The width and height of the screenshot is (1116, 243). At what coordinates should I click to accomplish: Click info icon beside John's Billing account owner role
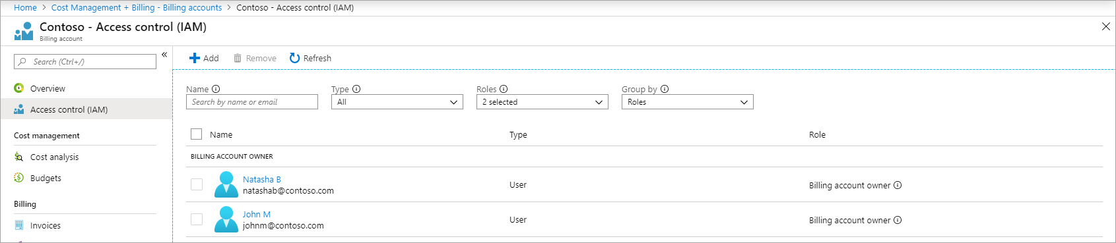(x=898, y=220)
